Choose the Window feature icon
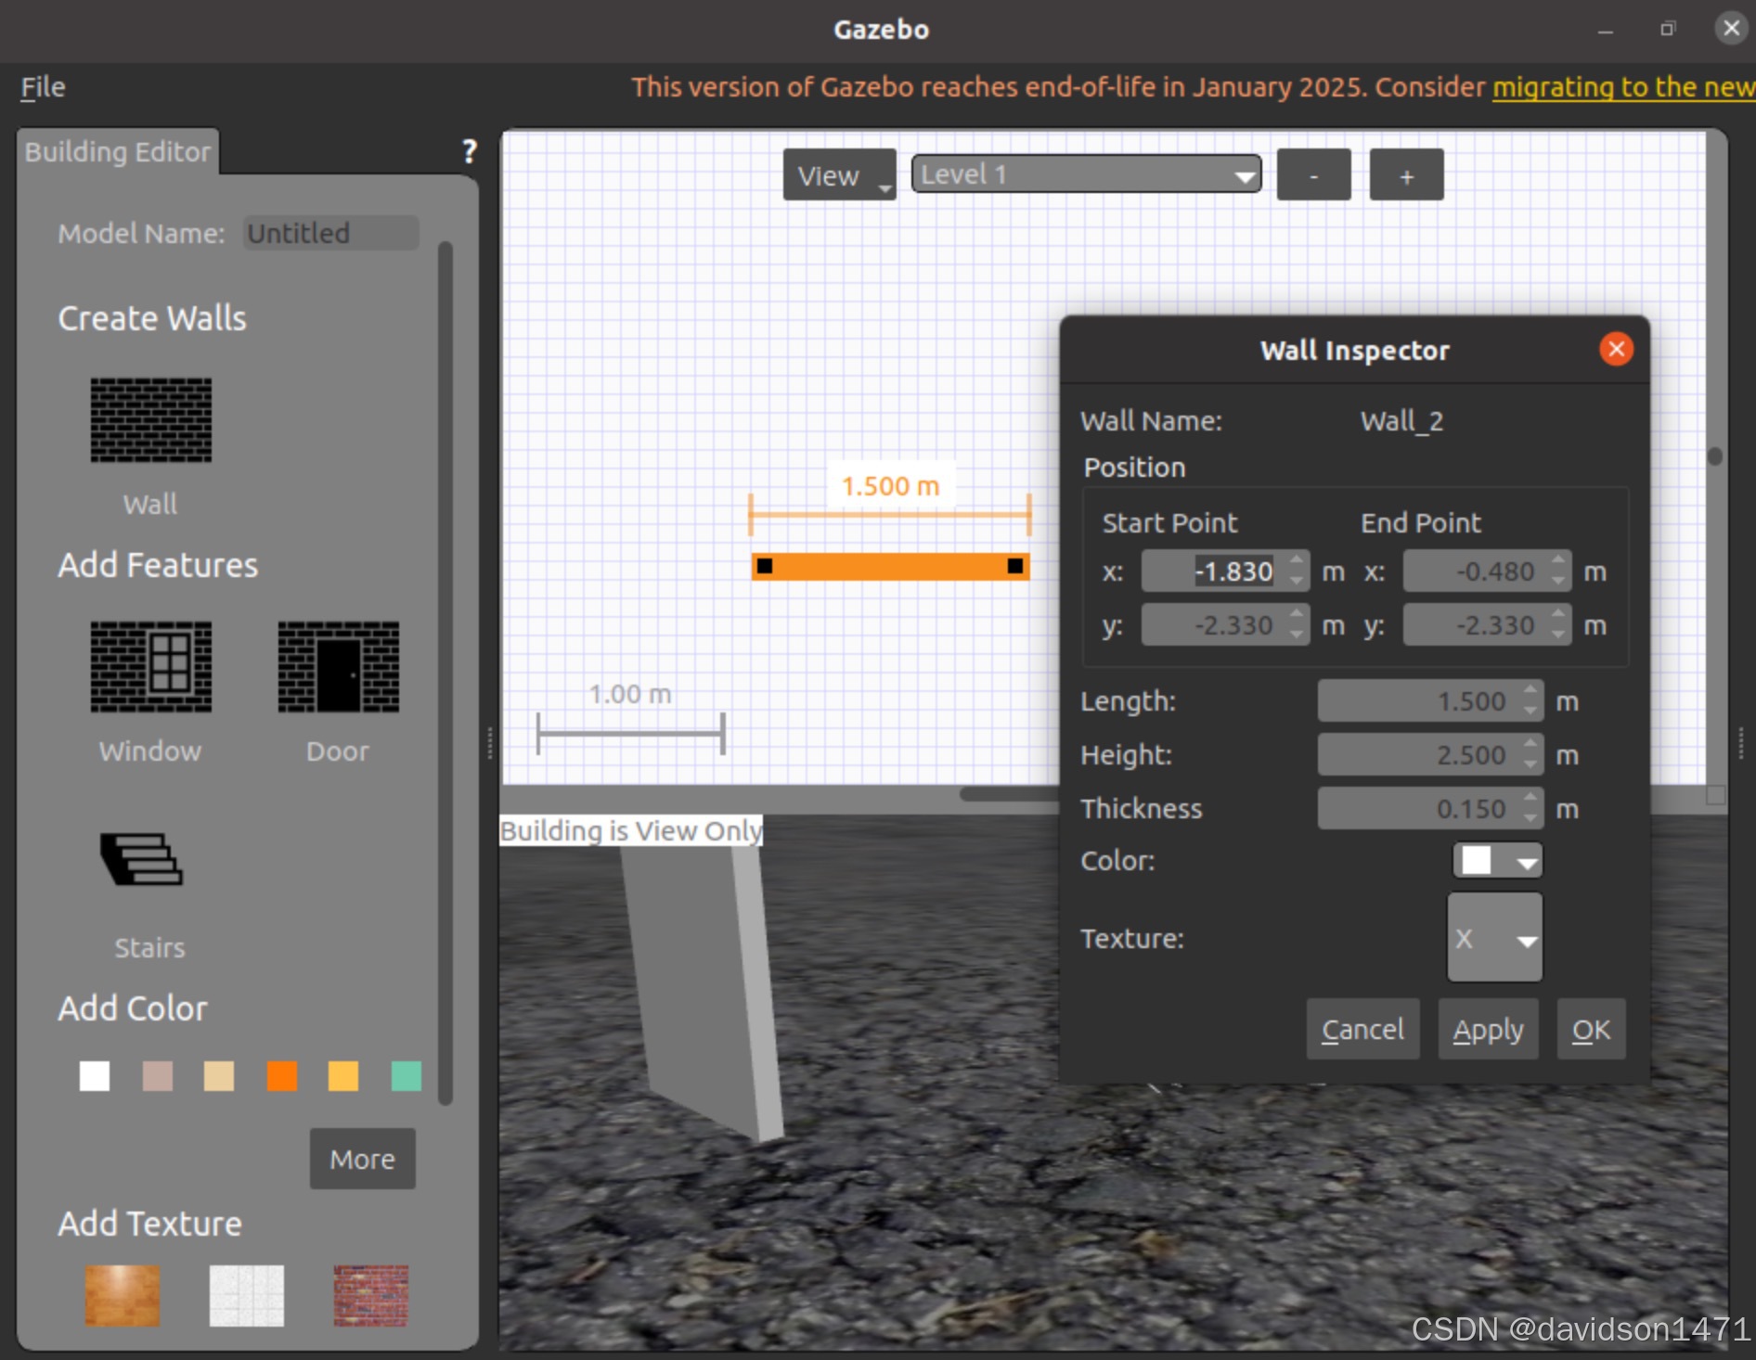 click(150, 667)
